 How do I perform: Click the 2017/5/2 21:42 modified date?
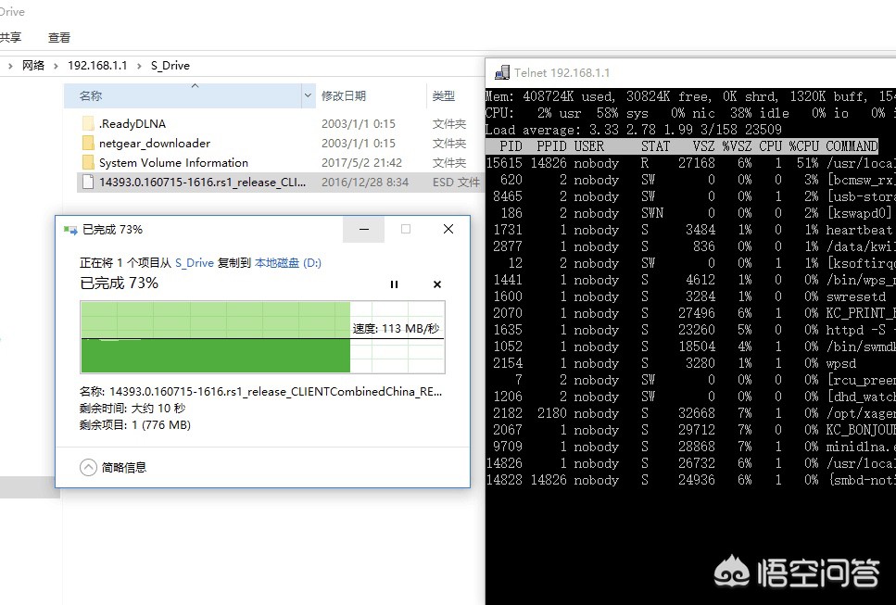point(361,162)
